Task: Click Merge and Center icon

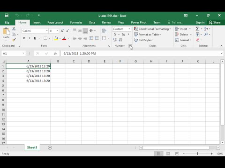Action: 104,38
